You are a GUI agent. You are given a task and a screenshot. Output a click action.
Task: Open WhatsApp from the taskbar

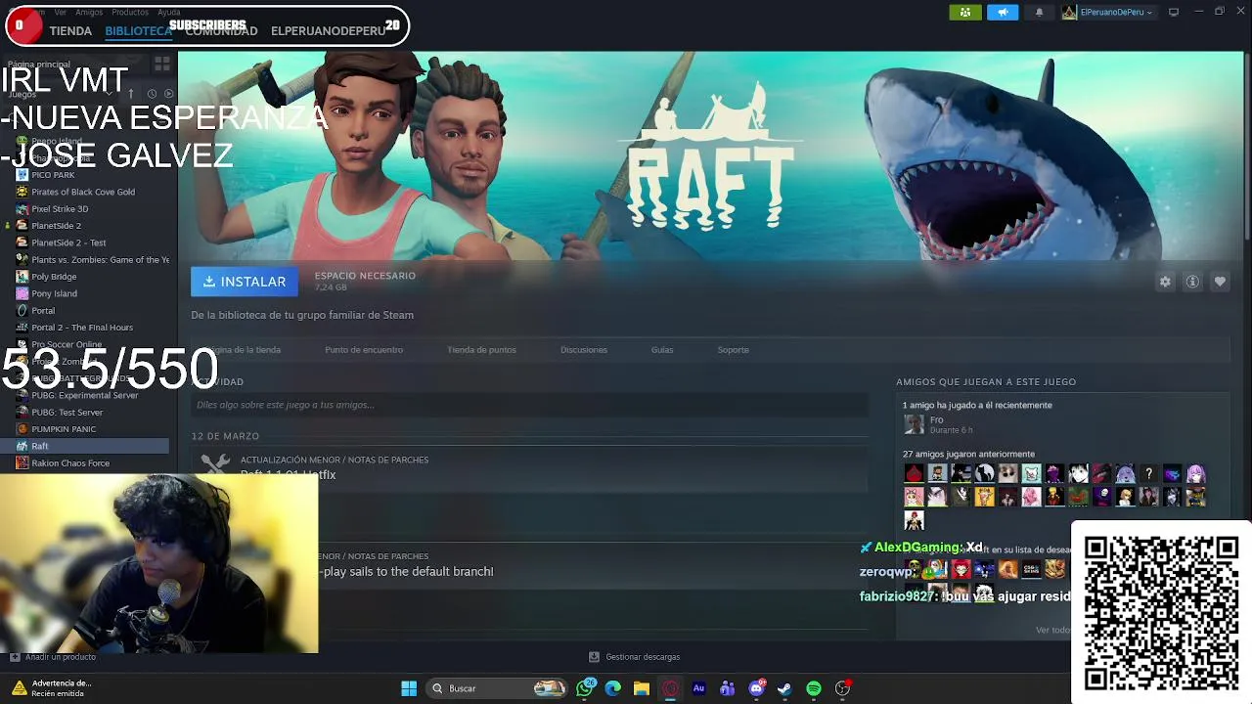tap(586, 688)
